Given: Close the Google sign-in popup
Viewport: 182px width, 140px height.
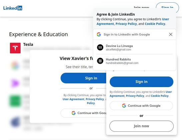Looking at the screenshot, I should [171, 34].
